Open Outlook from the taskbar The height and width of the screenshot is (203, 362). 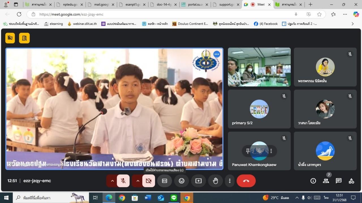coord(161,198)
